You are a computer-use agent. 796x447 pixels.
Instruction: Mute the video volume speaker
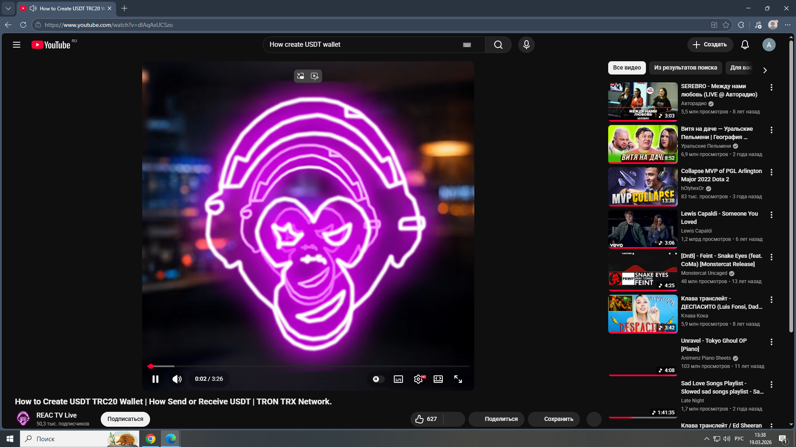point(177,379)
